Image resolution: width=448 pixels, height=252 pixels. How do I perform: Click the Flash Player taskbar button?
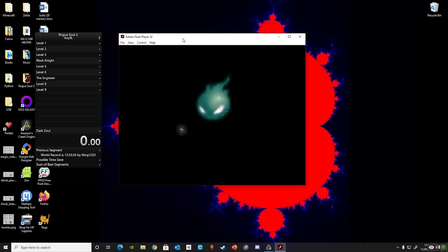click(x=280, y=247)
